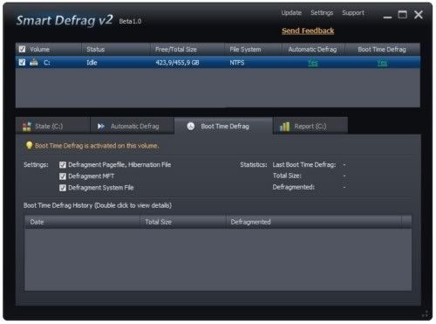
Task: Click the Smart Defrag v2 title
Action: (x=65, y=20)
